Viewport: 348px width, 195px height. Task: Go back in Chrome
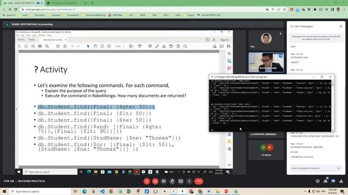point(4,10)
